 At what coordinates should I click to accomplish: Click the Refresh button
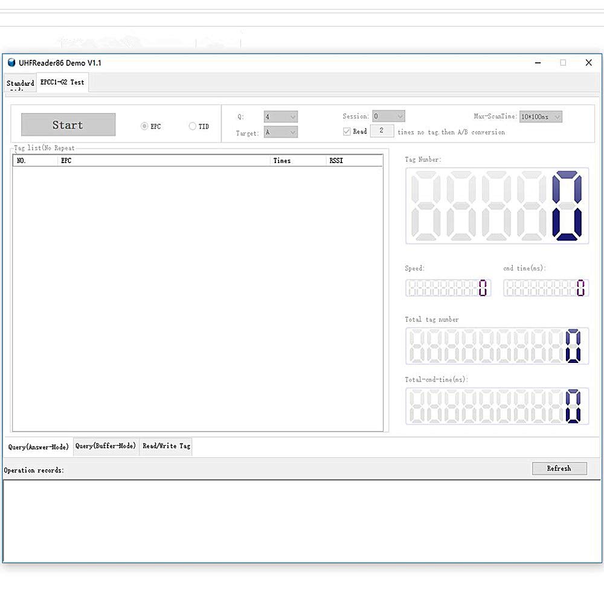tap(559, 469)
